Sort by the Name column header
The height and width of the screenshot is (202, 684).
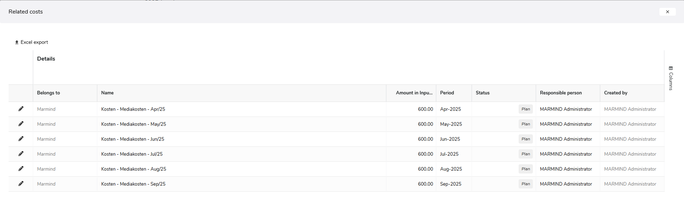pos(107,93)
